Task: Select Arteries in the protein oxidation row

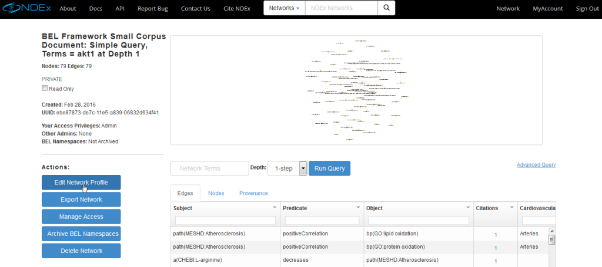Action: (529, 246)
